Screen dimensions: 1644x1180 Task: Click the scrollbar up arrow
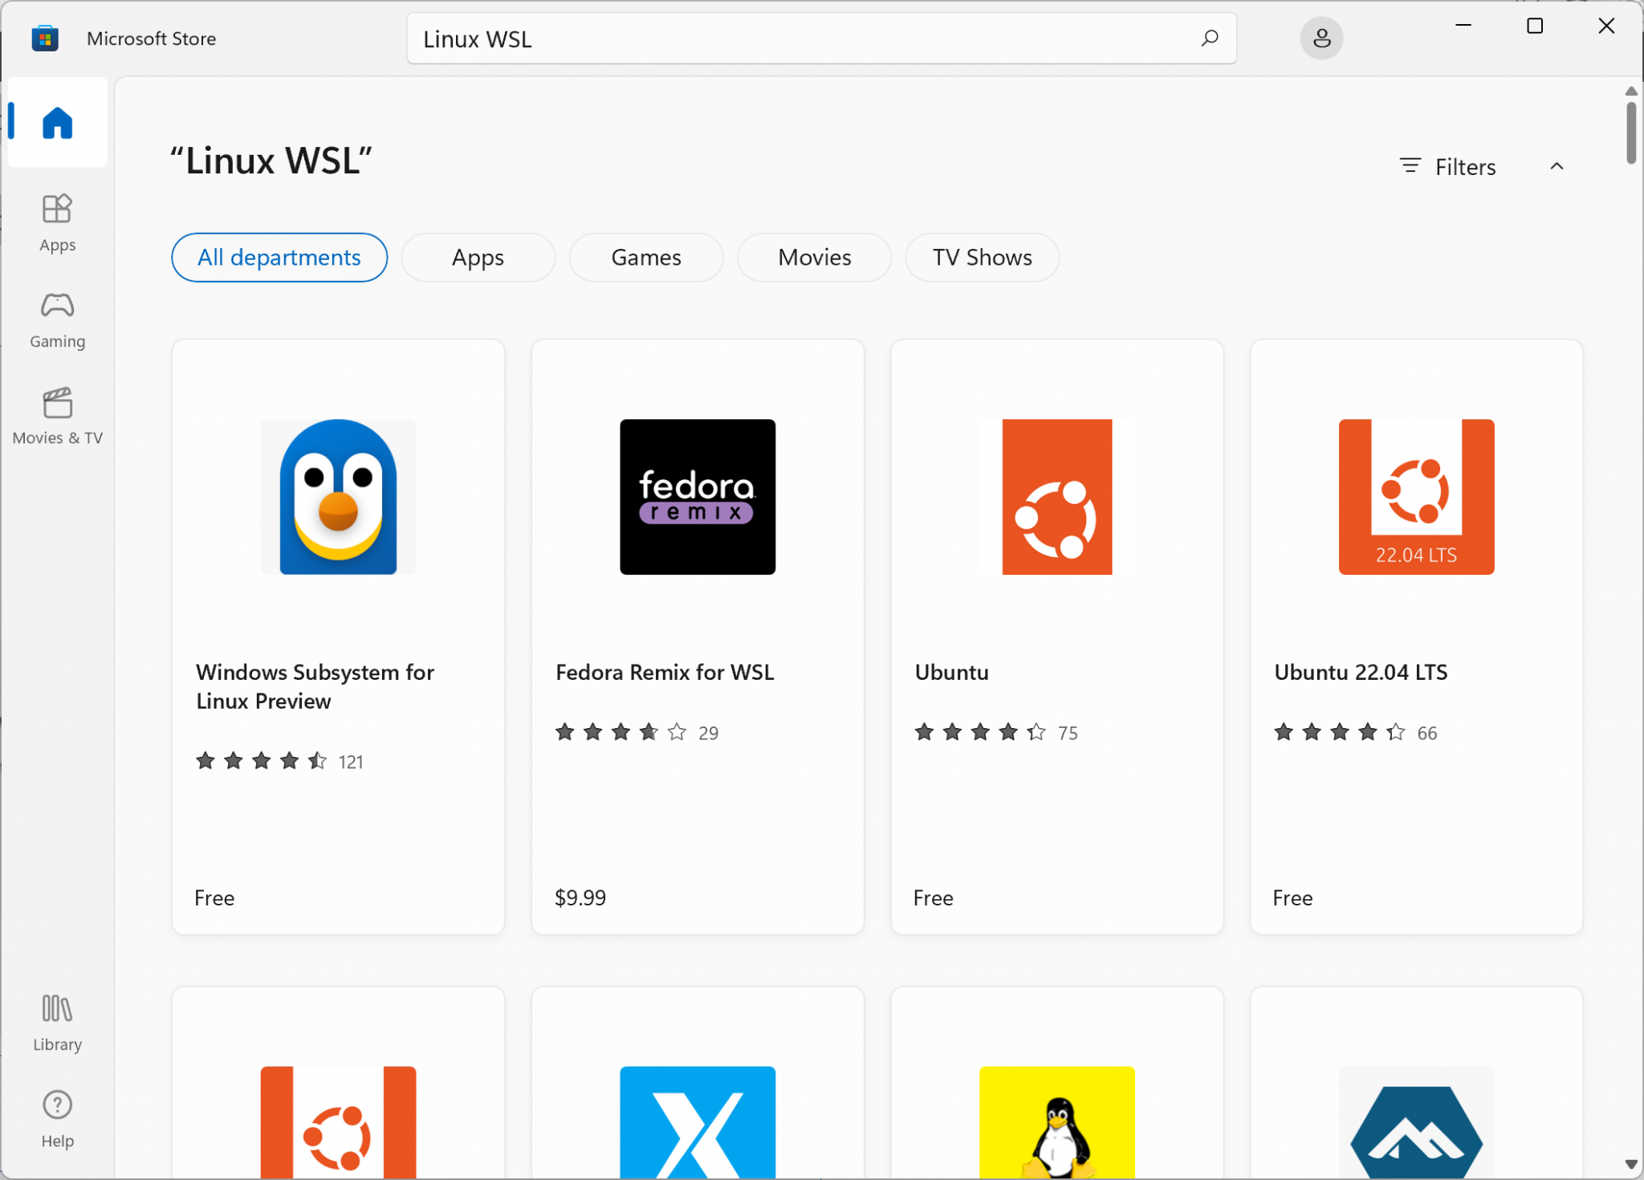click(1630, 91)
